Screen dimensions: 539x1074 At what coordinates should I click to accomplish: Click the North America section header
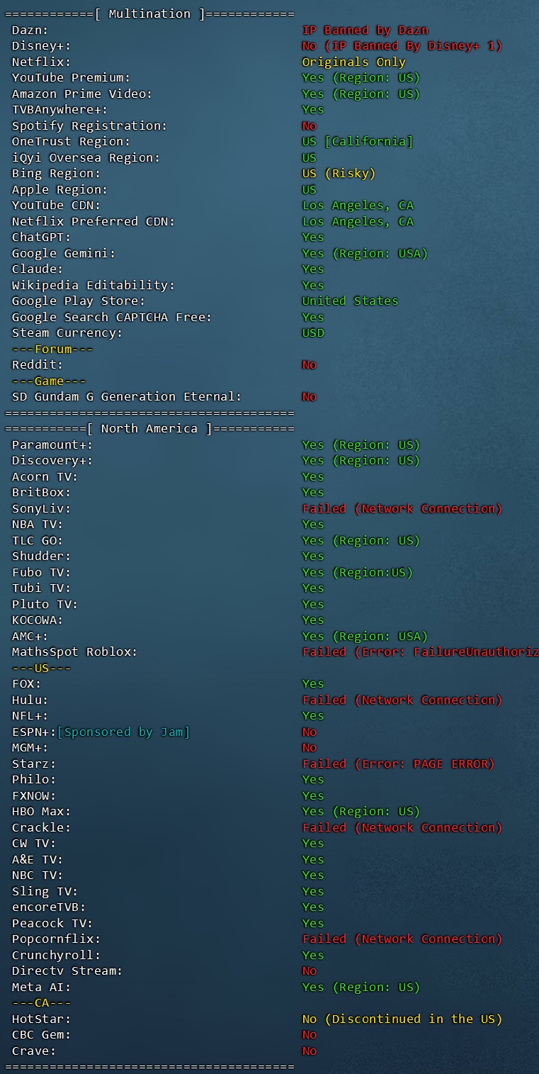pyautogui.click(x=149, y=429)
